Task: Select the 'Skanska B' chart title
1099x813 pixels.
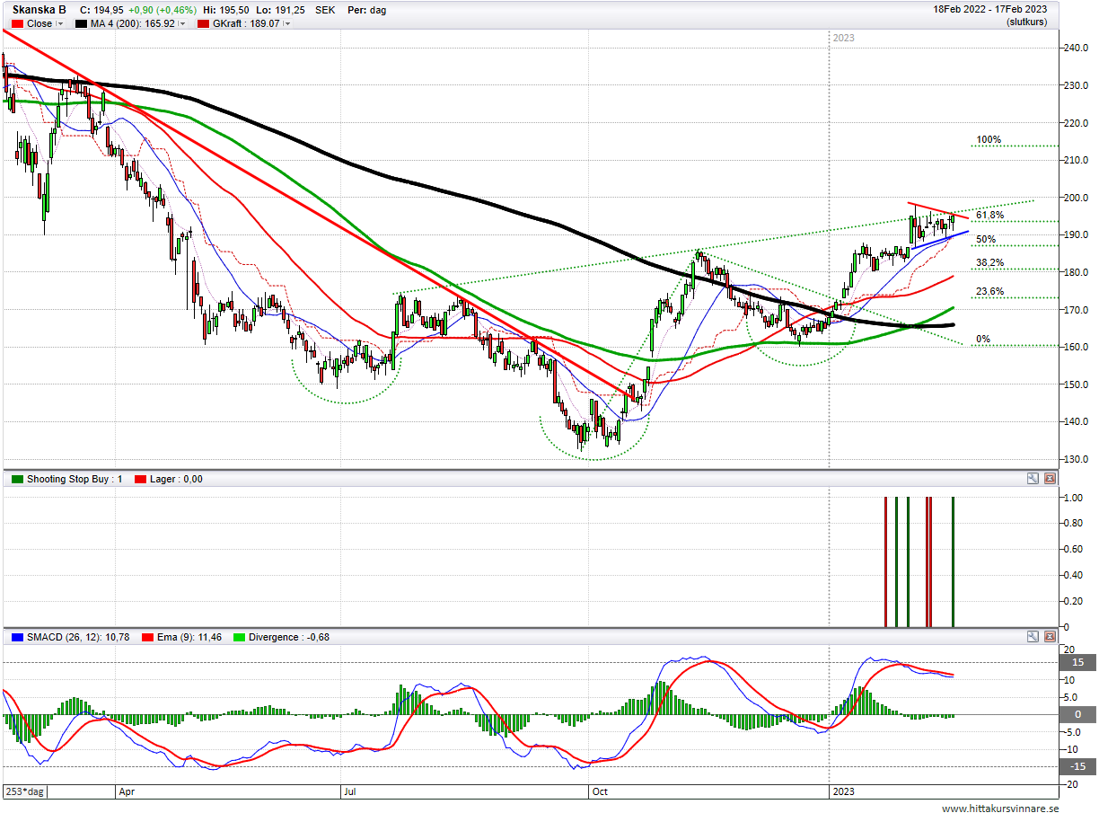Action: 40,10
